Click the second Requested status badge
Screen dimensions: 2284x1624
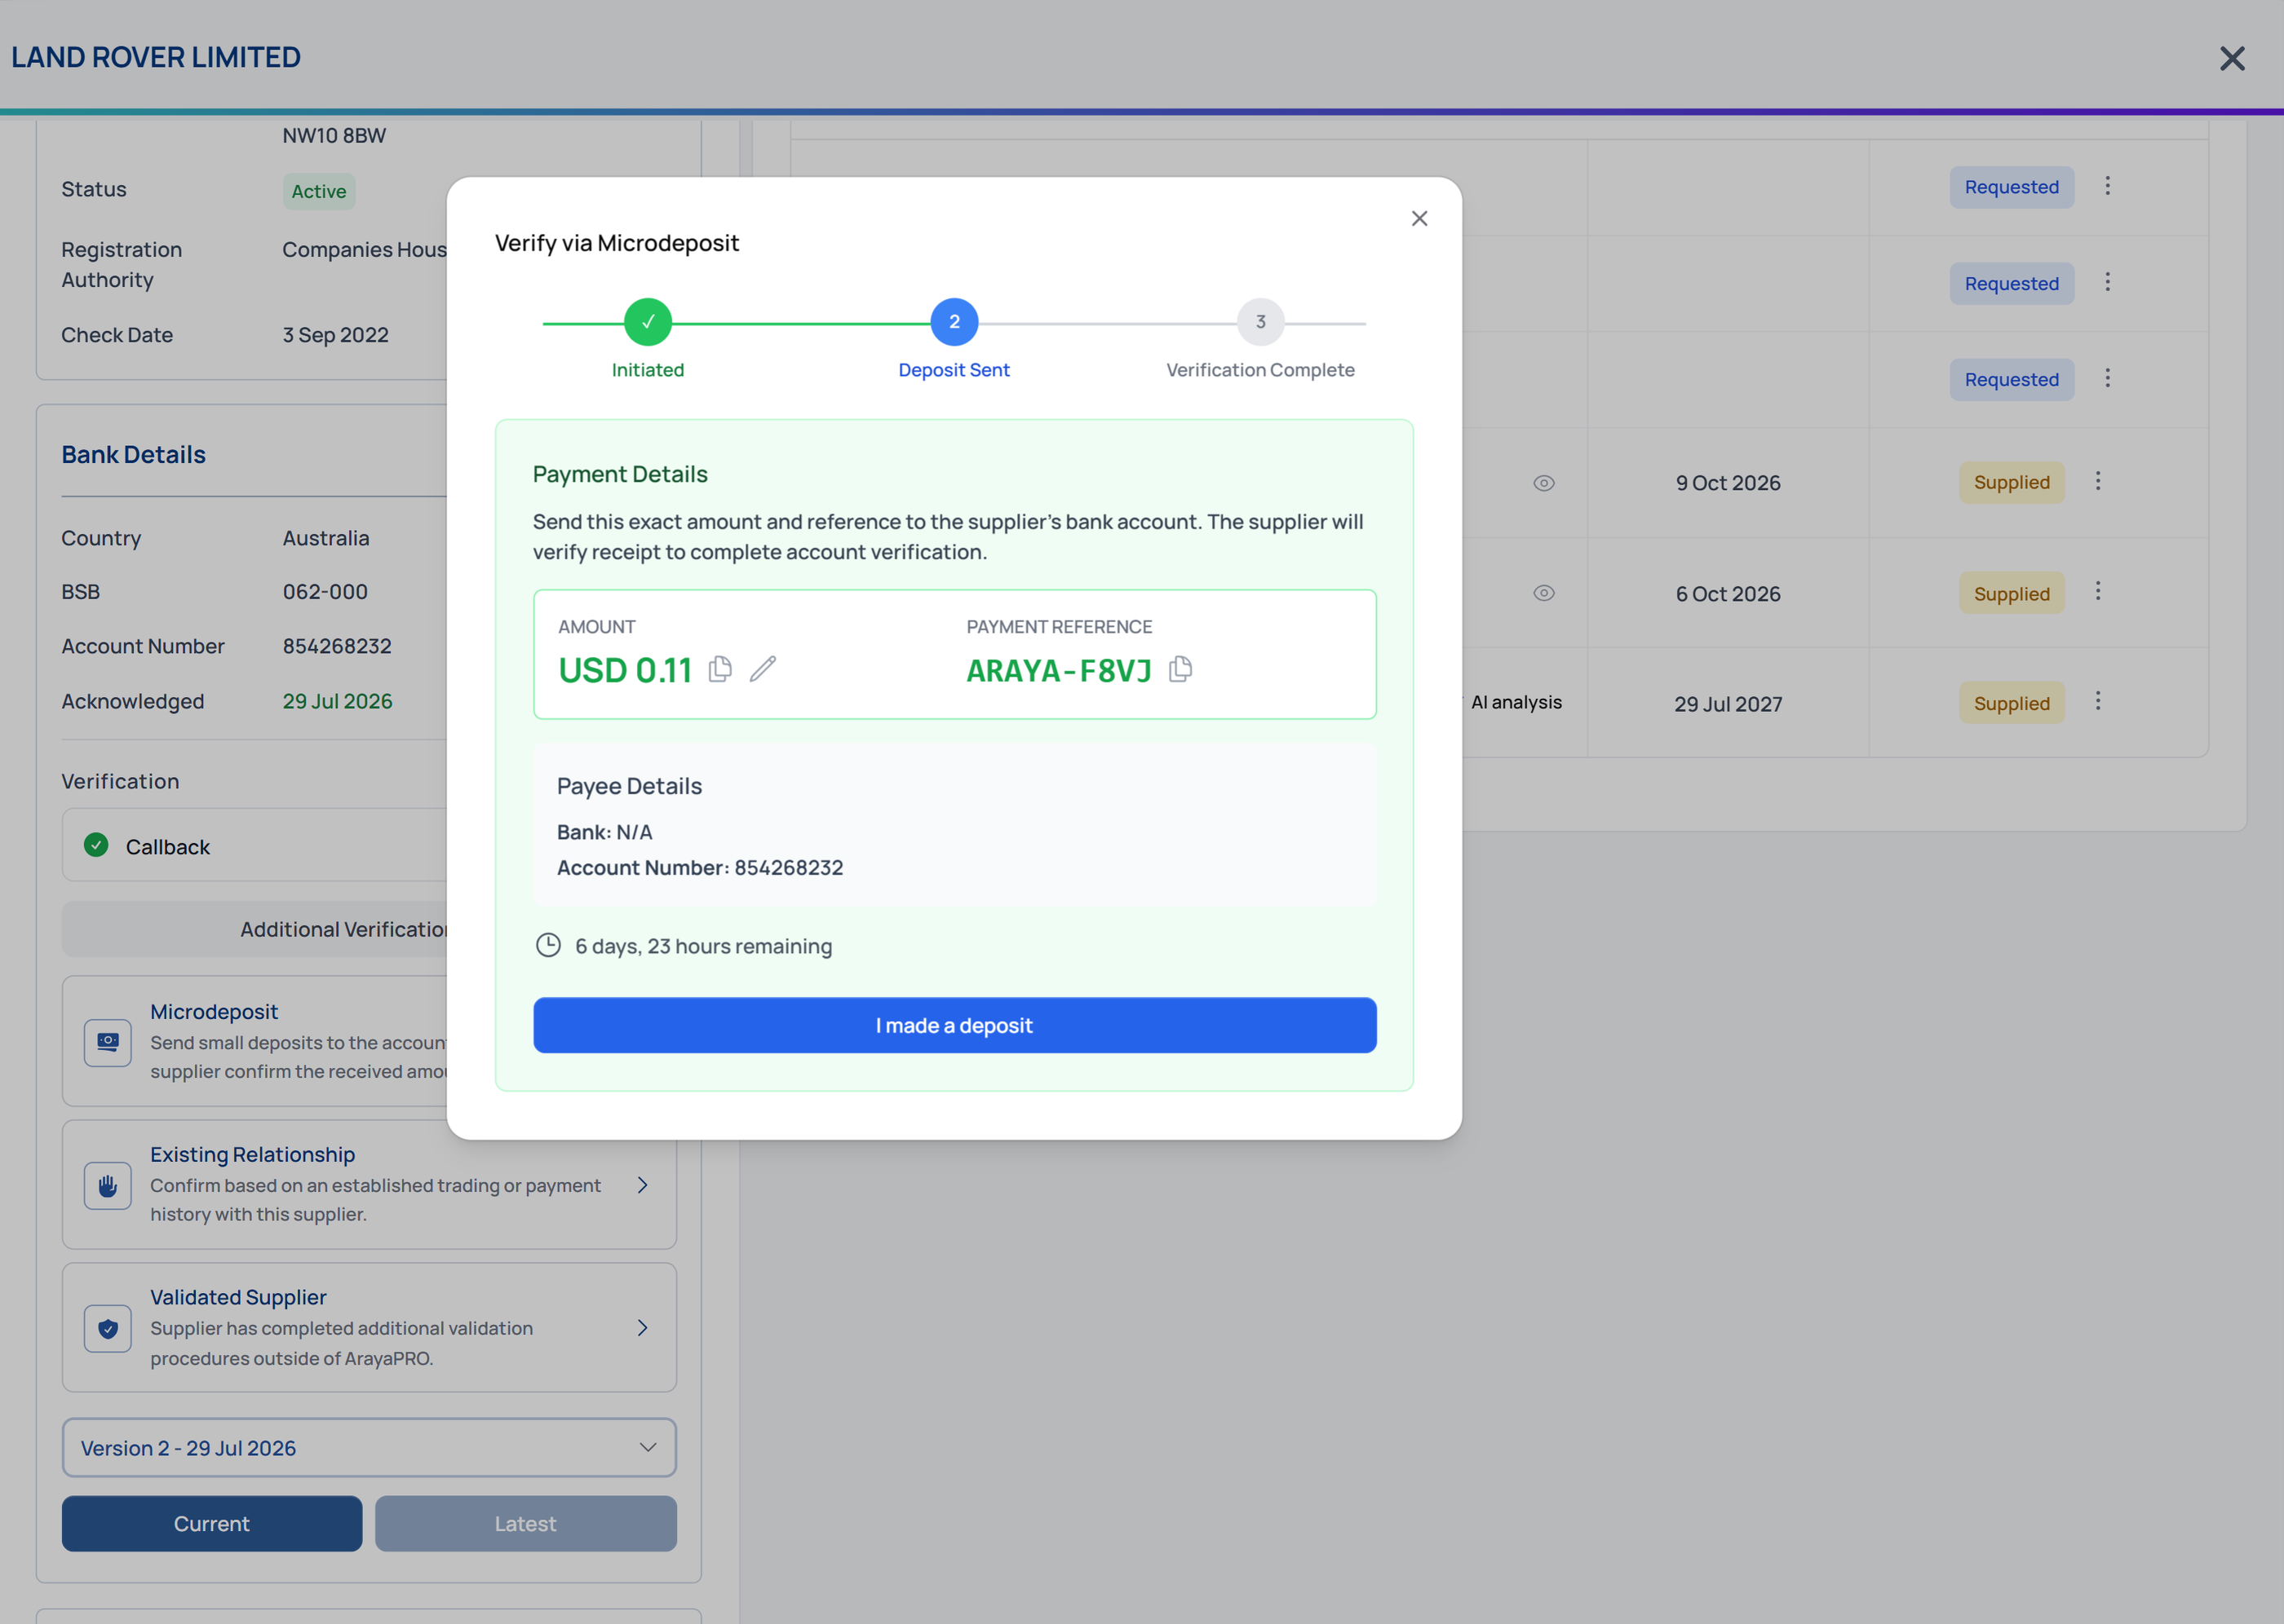(x=2011, y=283)
